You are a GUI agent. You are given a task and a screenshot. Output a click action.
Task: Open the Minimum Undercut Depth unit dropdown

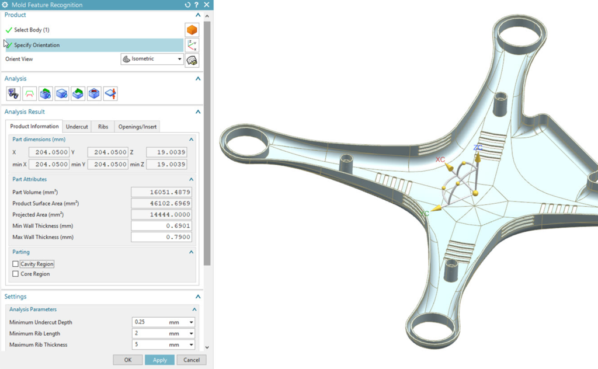(x=191, y=322)
